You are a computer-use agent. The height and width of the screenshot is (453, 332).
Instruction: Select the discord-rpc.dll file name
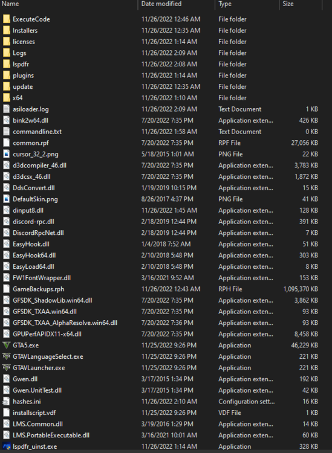[33, 222]
